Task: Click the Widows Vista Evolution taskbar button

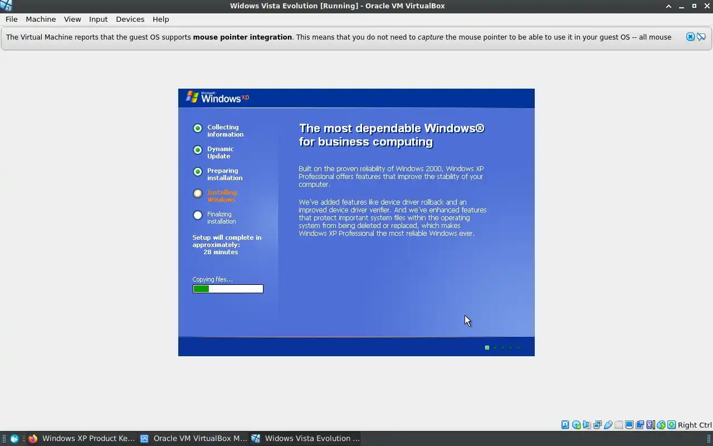Action: click(x=305, y=439)
